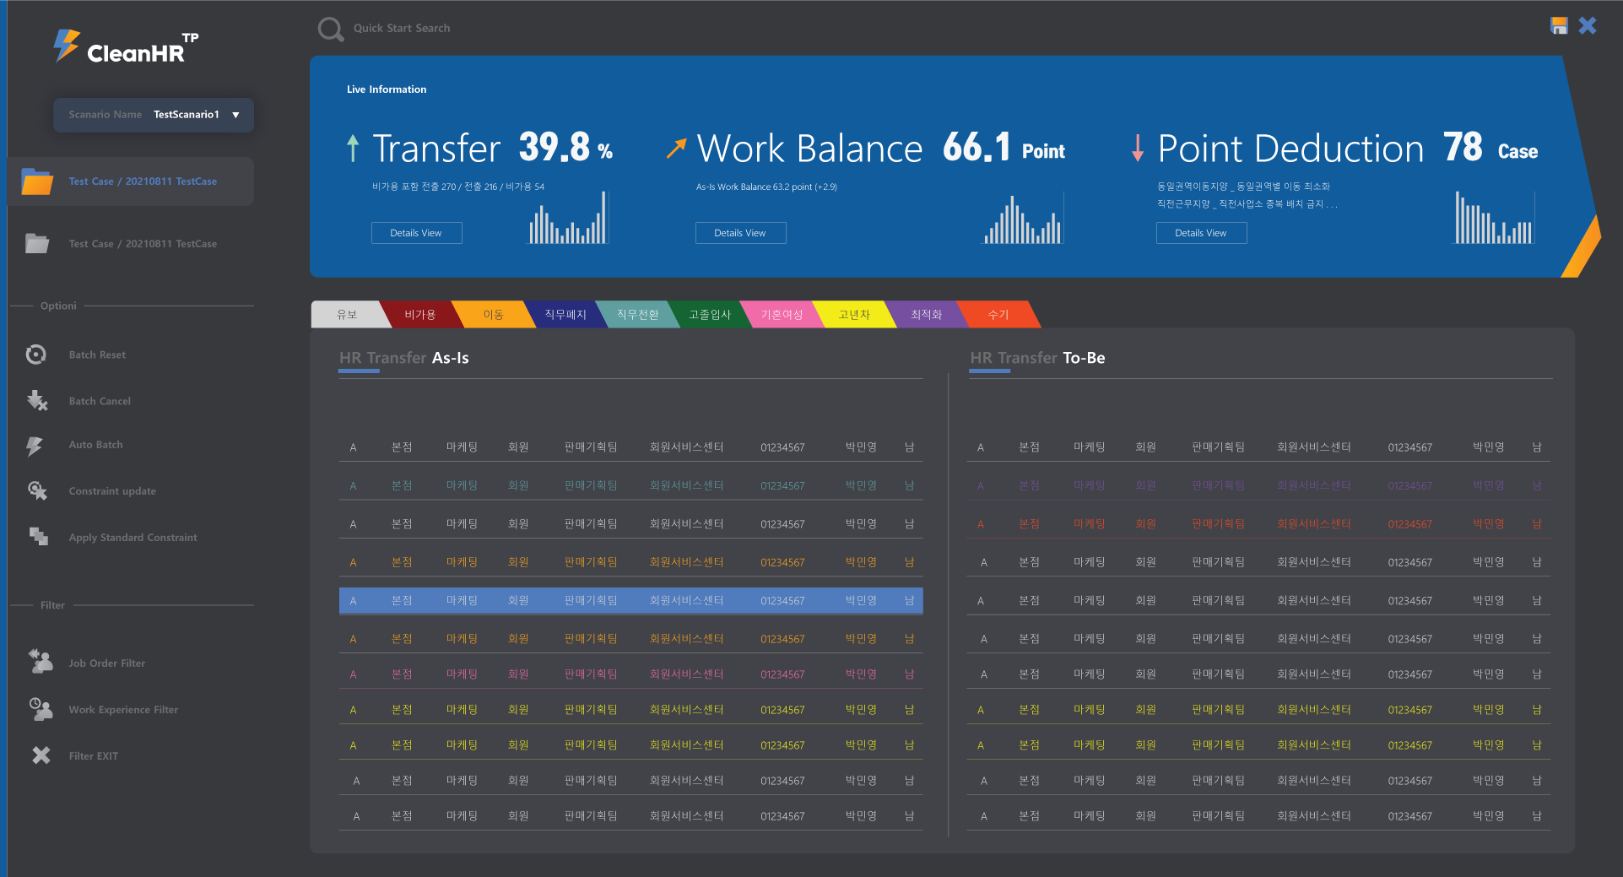Select the yellow 고년차 tab

click(853, 314)
